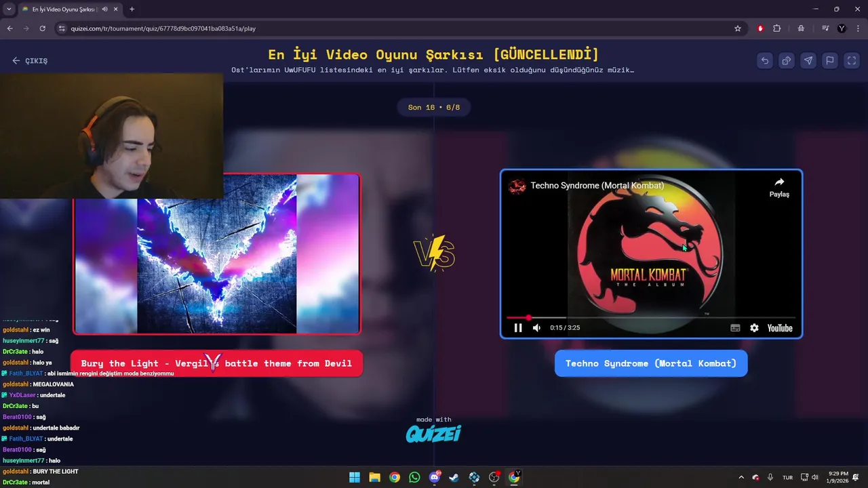Toggle fullscreen mode on quiz page
Screen dimensions: 868x488
(x=852, y=60)
